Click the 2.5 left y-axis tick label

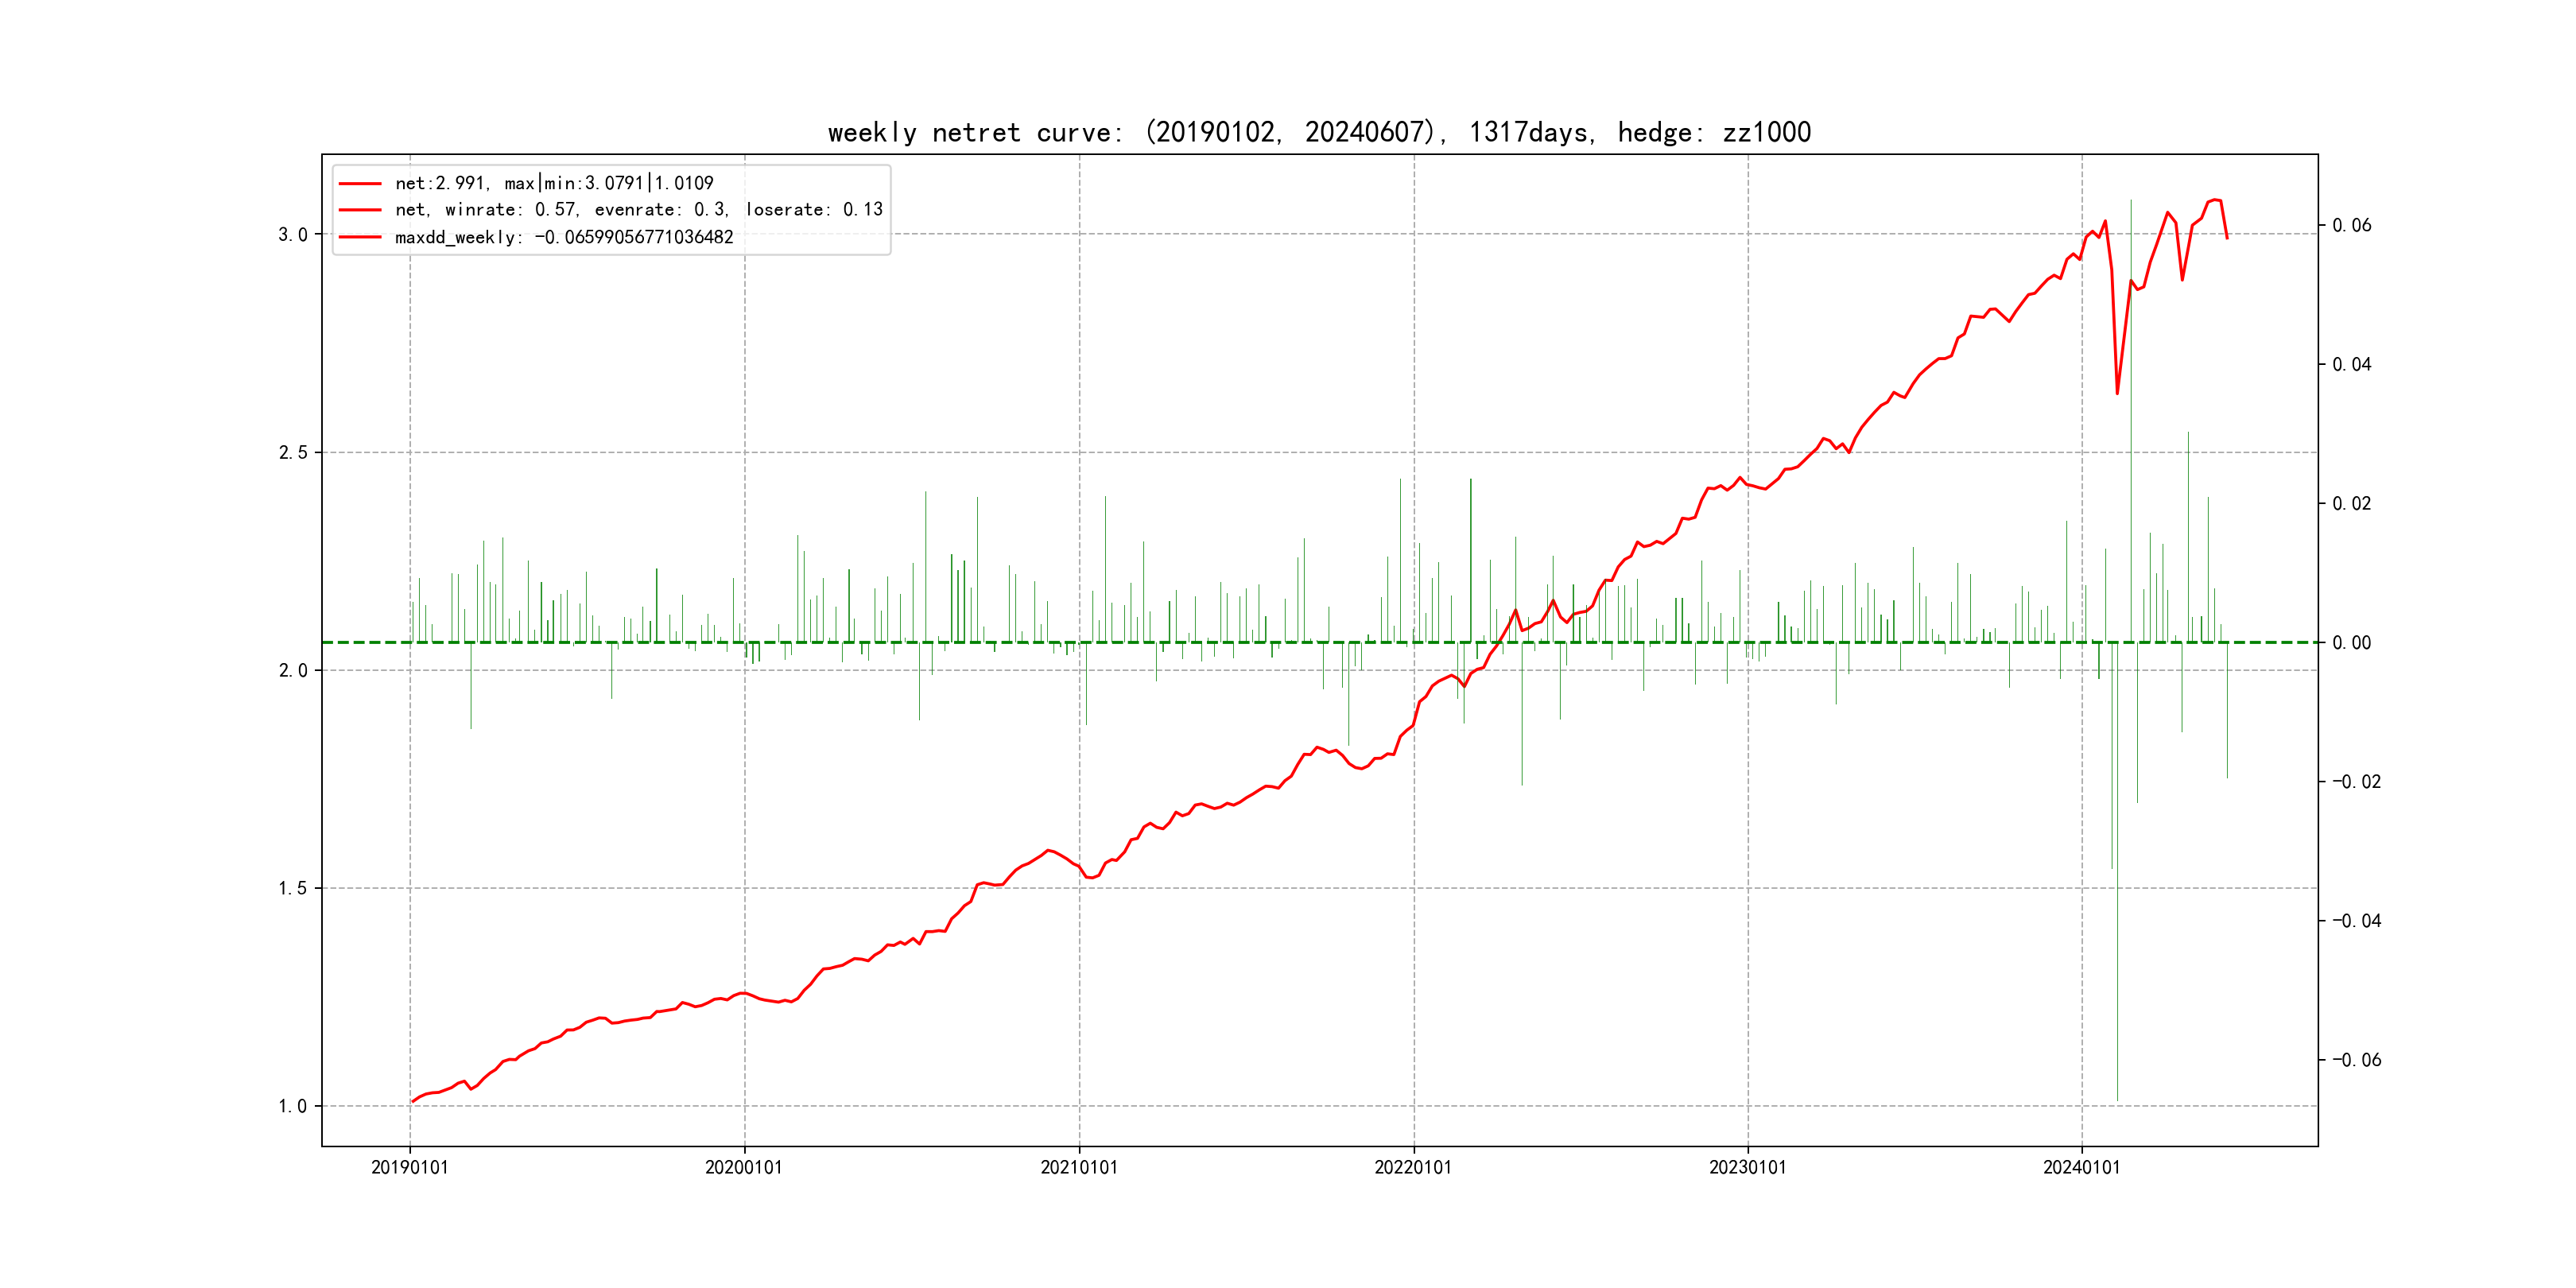pos(292,453)
